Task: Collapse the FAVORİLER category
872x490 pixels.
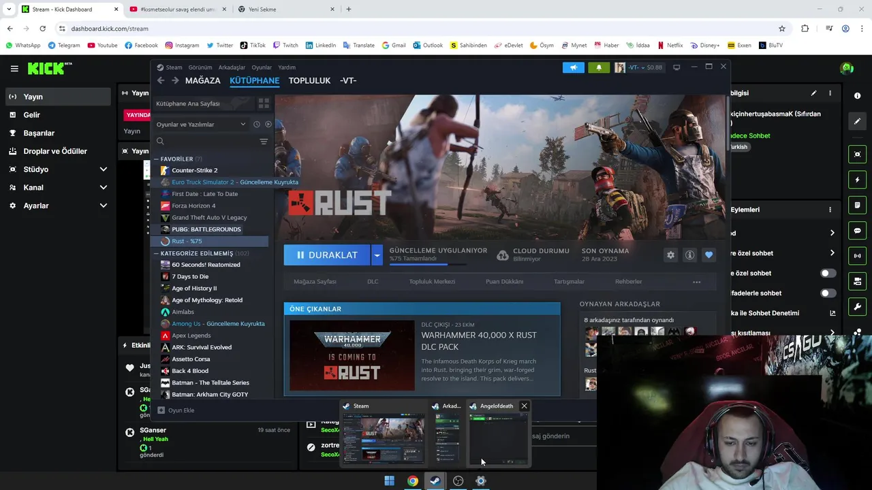Action: pos(156,159)
